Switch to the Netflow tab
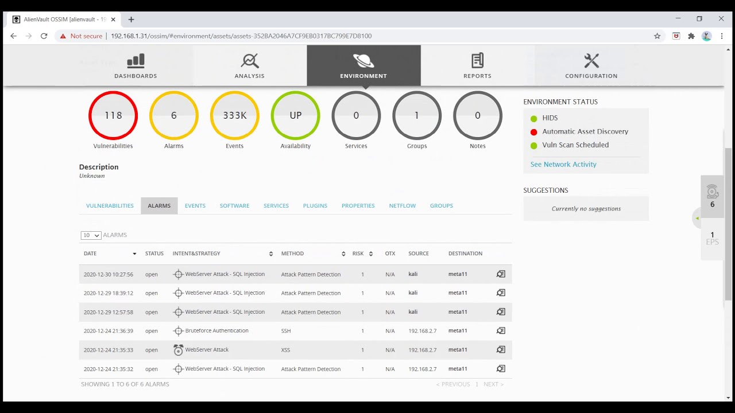Viewport: 735px width, 413px height. tap(403, 205)
